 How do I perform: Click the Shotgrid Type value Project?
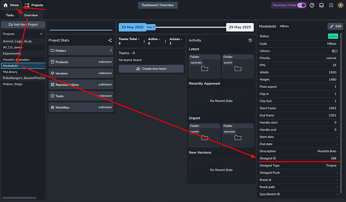click(331, 165)
